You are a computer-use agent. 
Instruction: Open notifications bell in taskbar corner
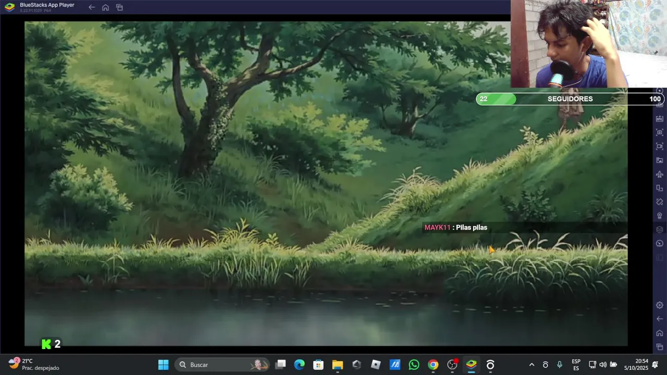click(655, 364)
